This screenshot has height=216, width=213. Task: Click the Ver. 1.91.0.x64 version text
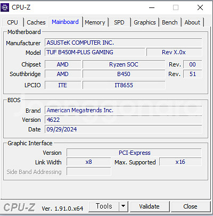click(62, 209)
